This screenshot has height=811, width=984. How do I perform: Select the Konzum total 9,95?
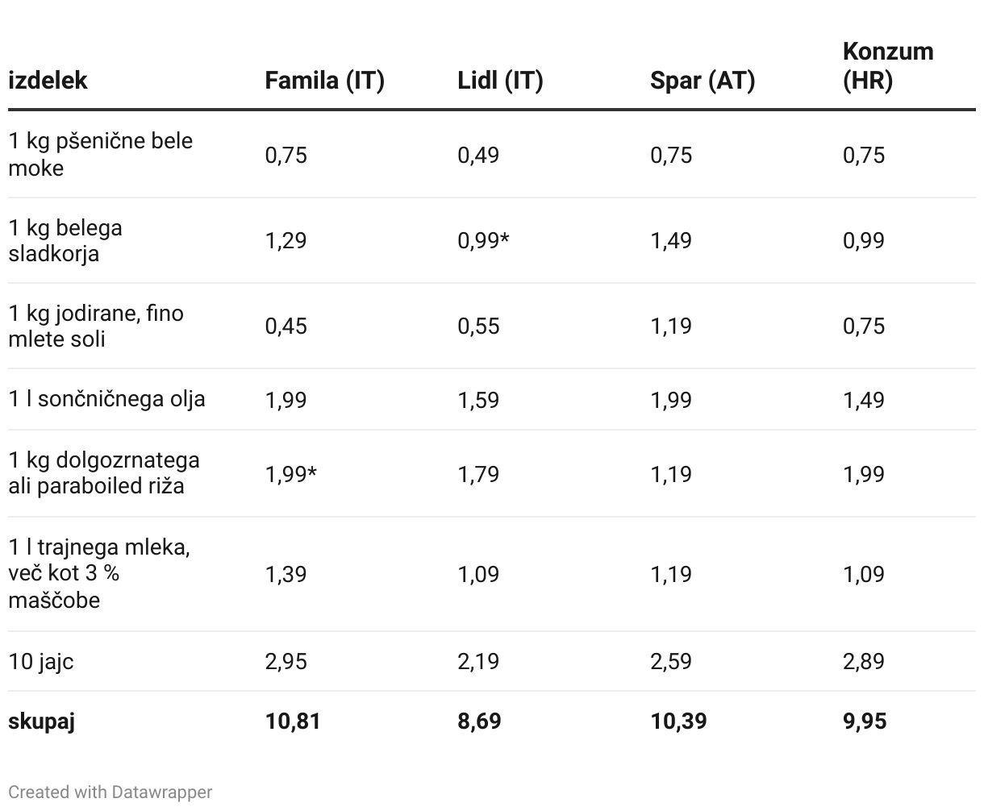pyautogui.click(x=865, y=721)
